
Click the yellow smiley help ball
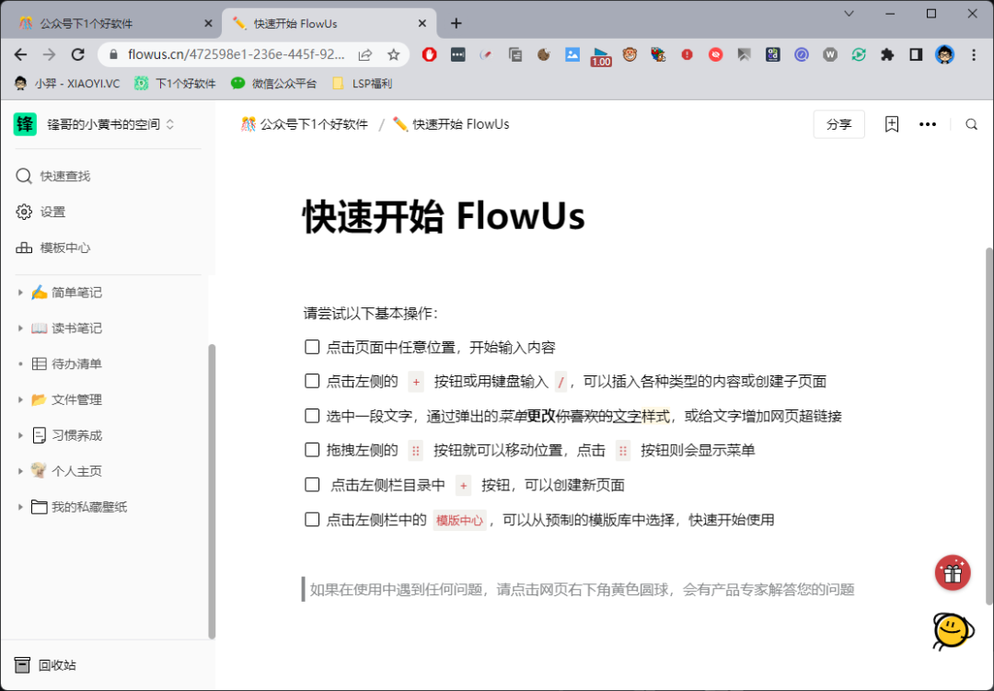[953, 633]
